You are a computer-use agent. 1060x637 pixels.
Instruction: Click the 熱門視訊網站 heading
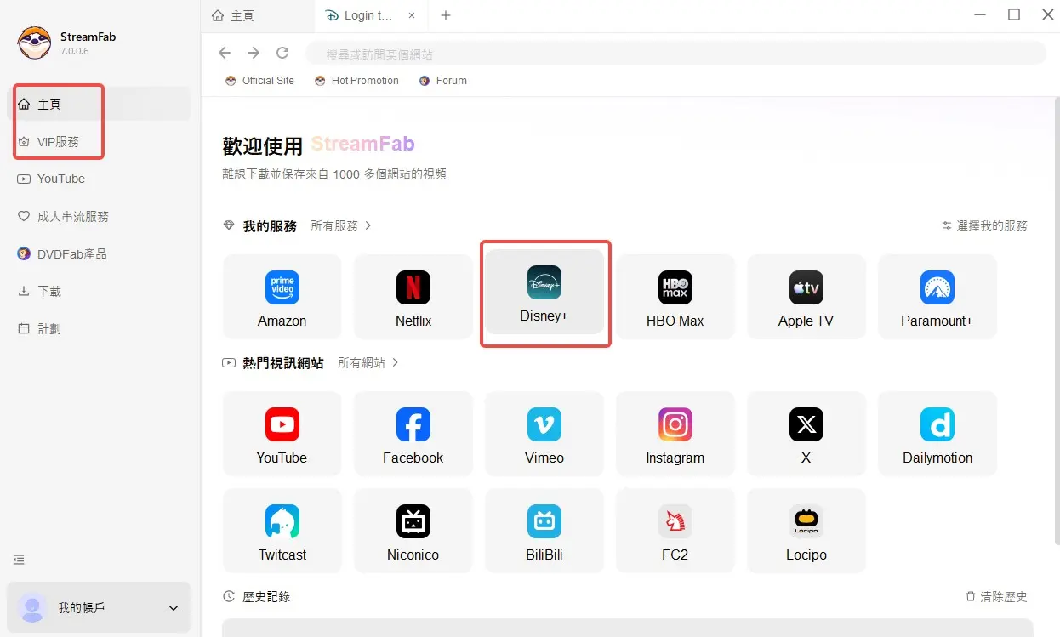[x=283, y=362]
